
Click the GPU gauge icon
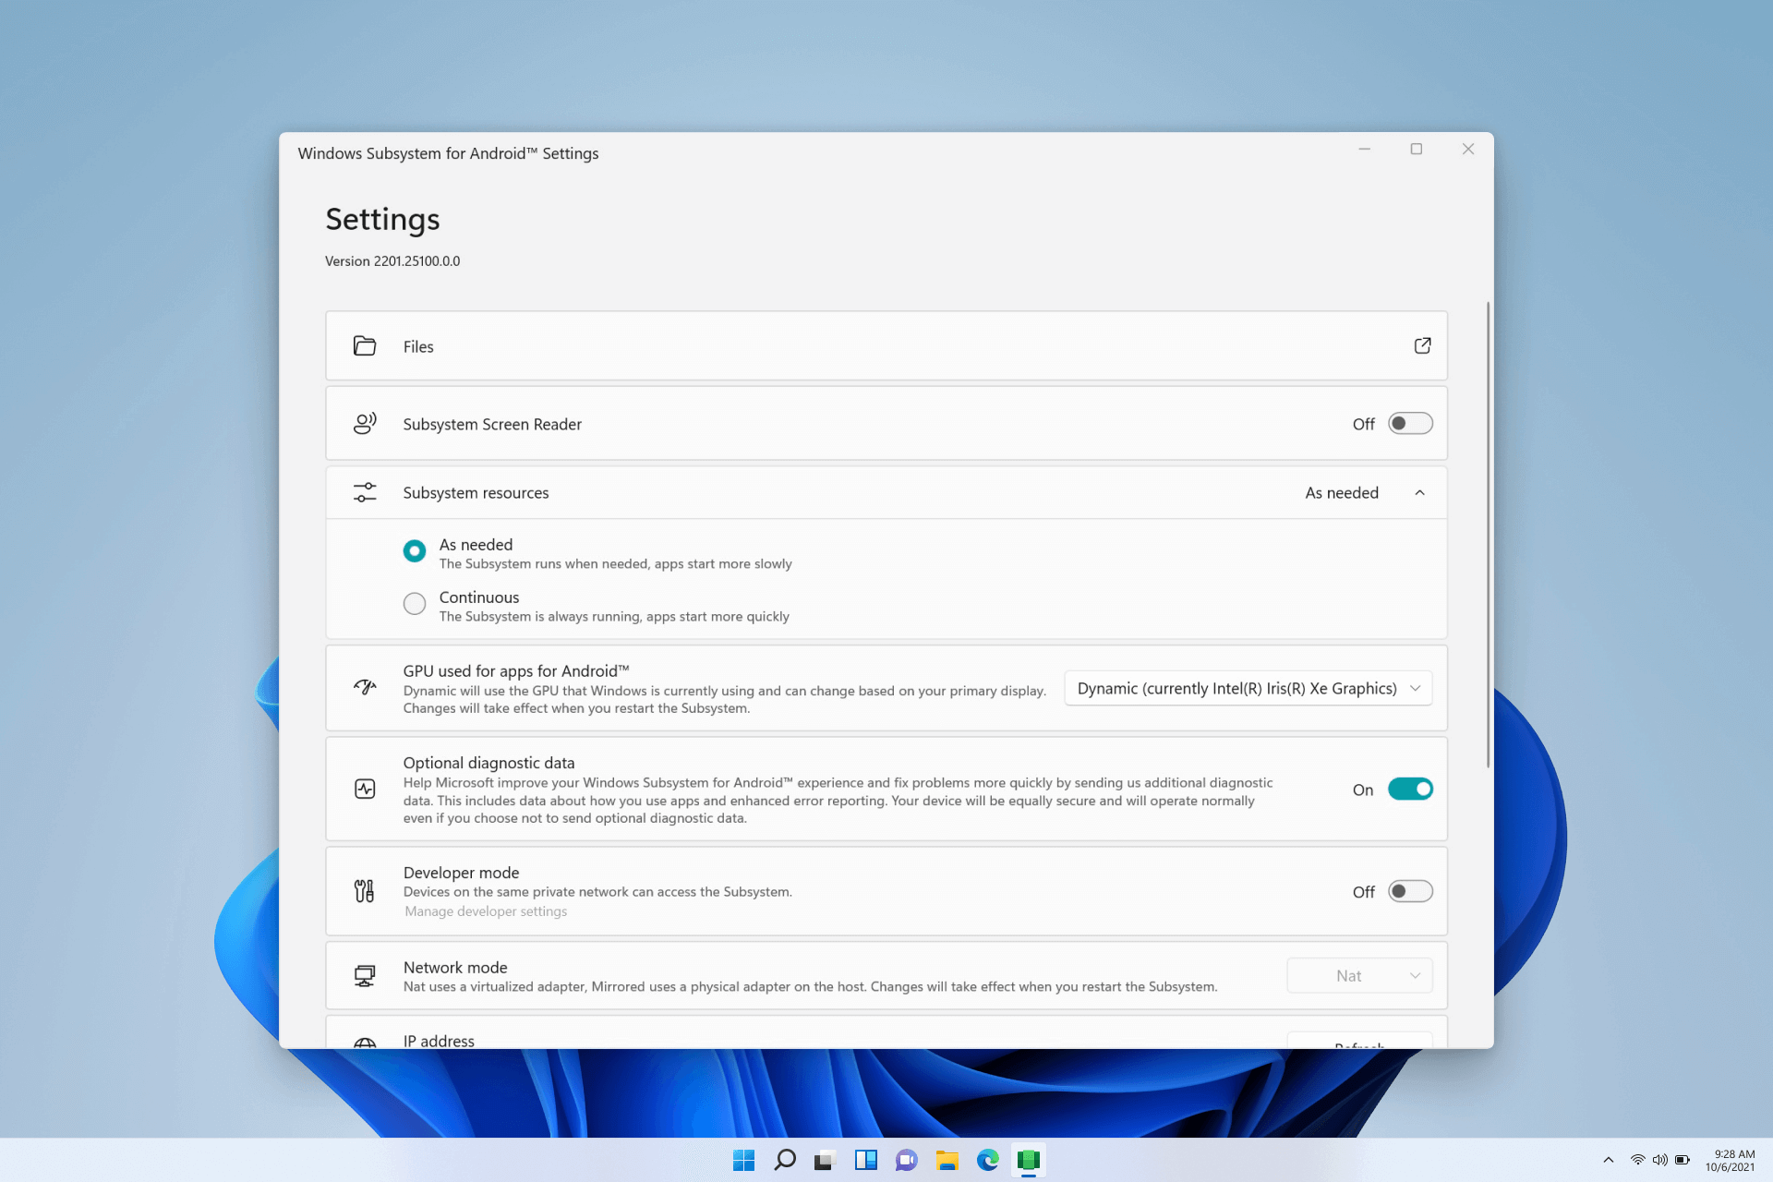pyautogui.click(x=365, y=687)
